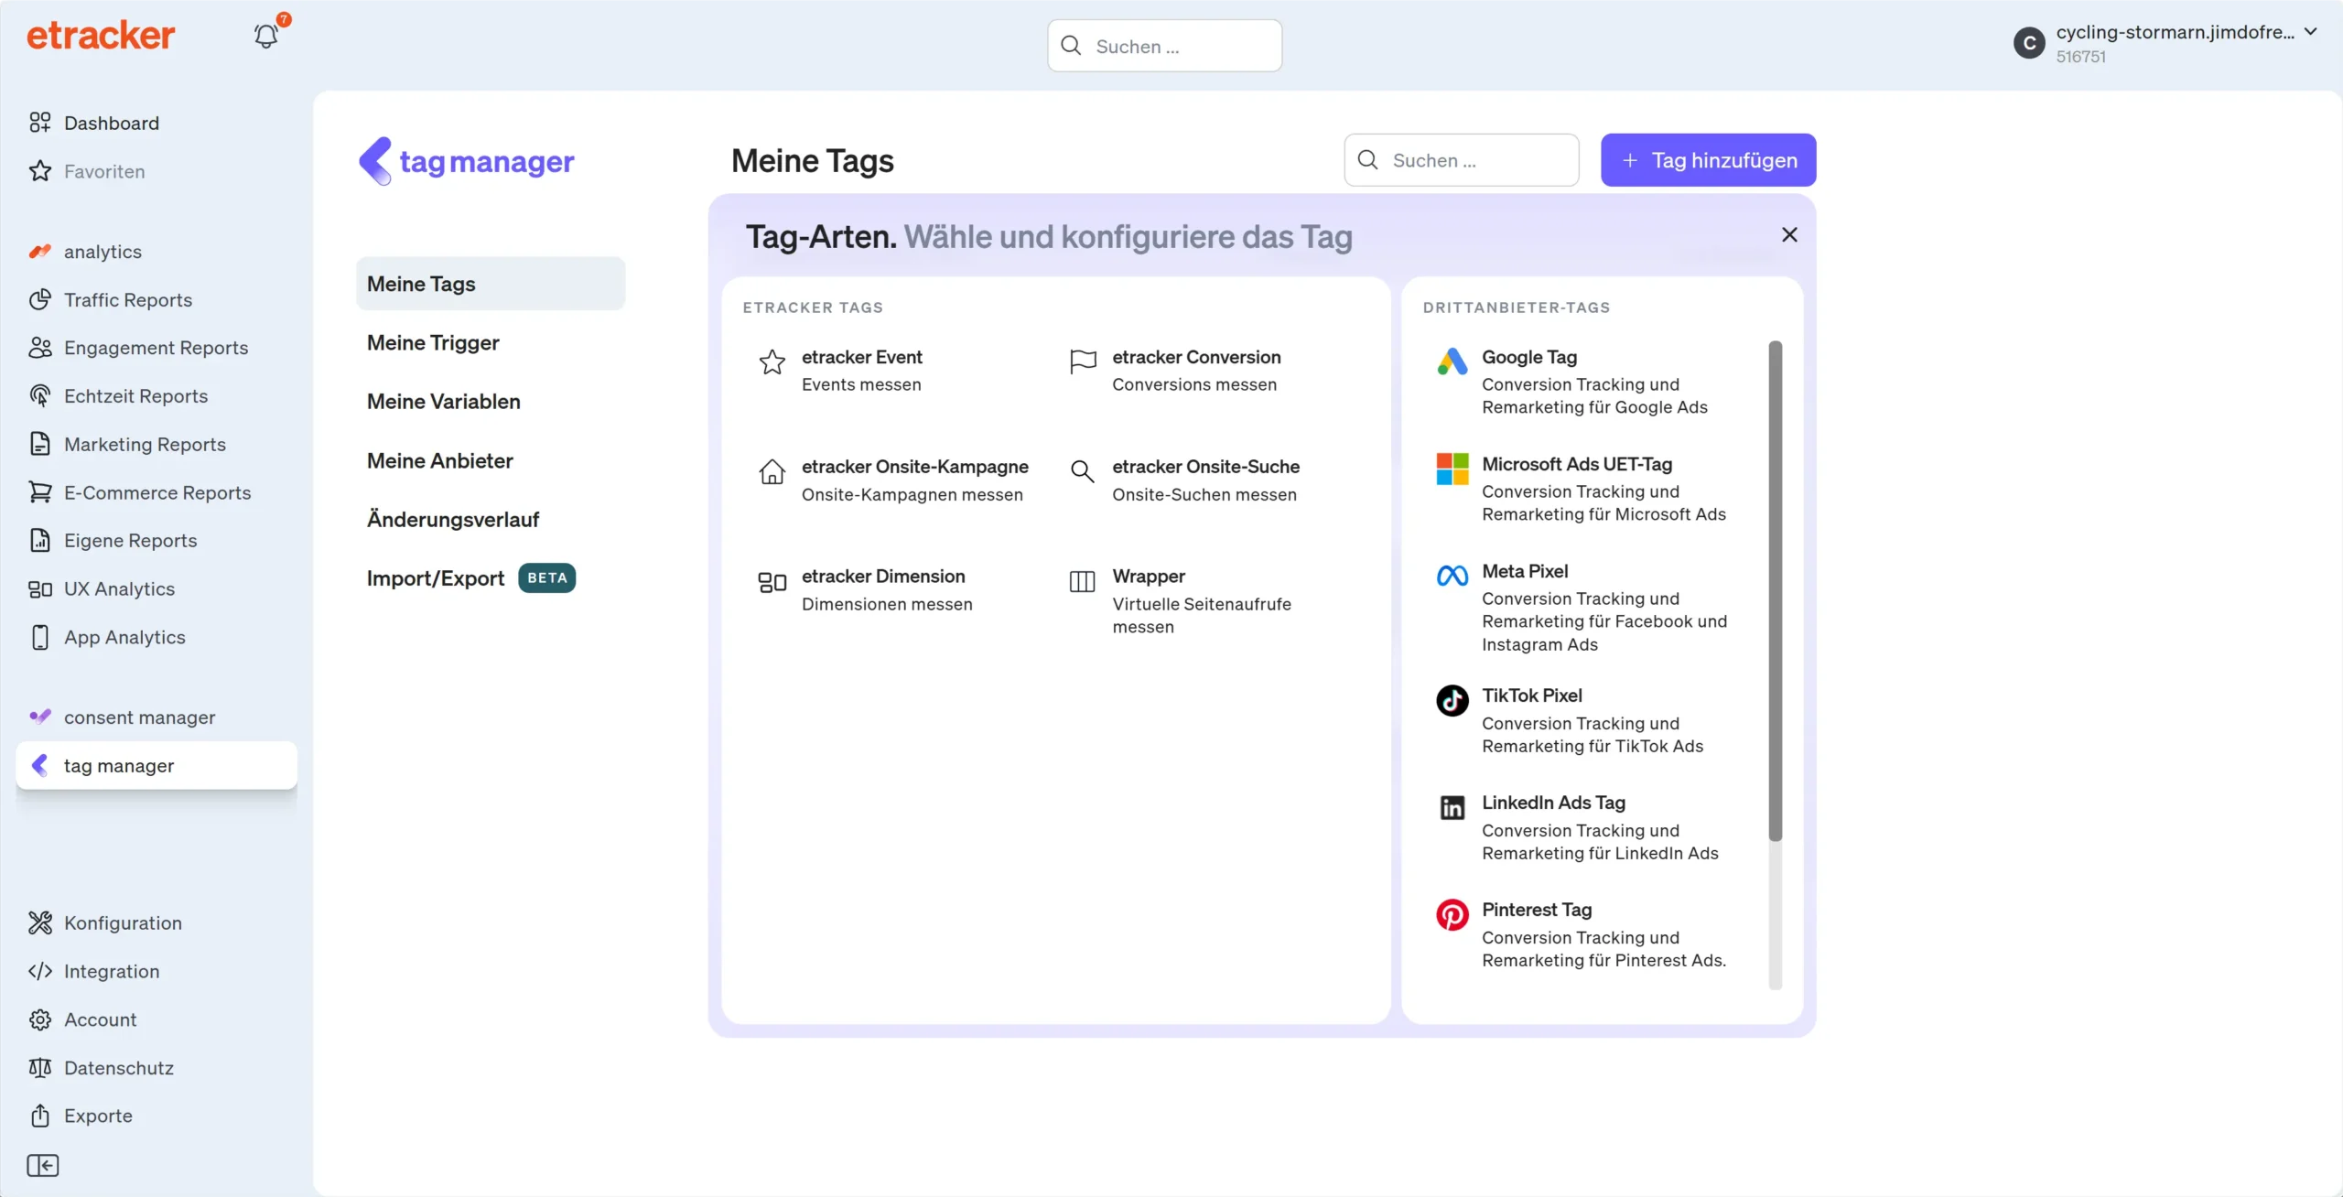Choose the Wrapper tag type icon
The height and width of the screenshot is (1197, 2343).
pos(1081,581)
